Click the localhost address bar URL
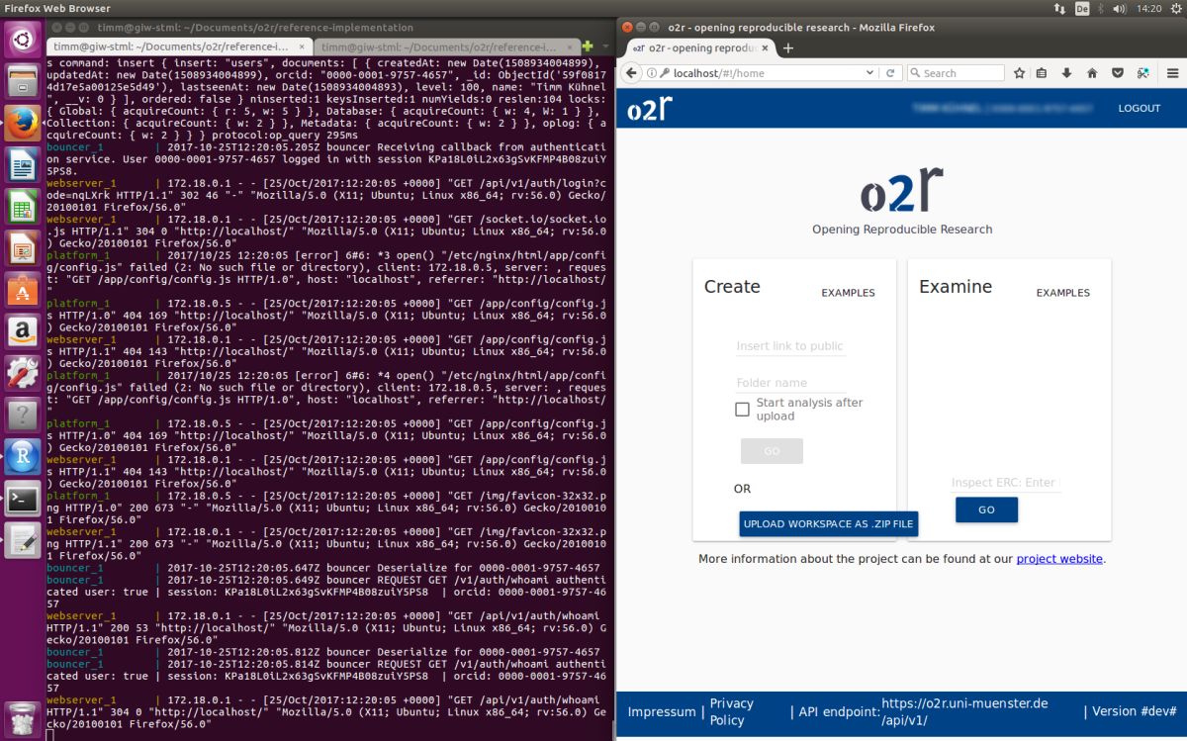Image resolution: width=1187 pixels, height=741 pixels. coord(762,72)
